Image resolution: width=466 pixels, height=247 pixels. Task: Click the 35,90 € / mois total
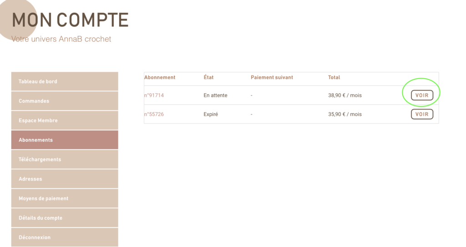(345, 114)
